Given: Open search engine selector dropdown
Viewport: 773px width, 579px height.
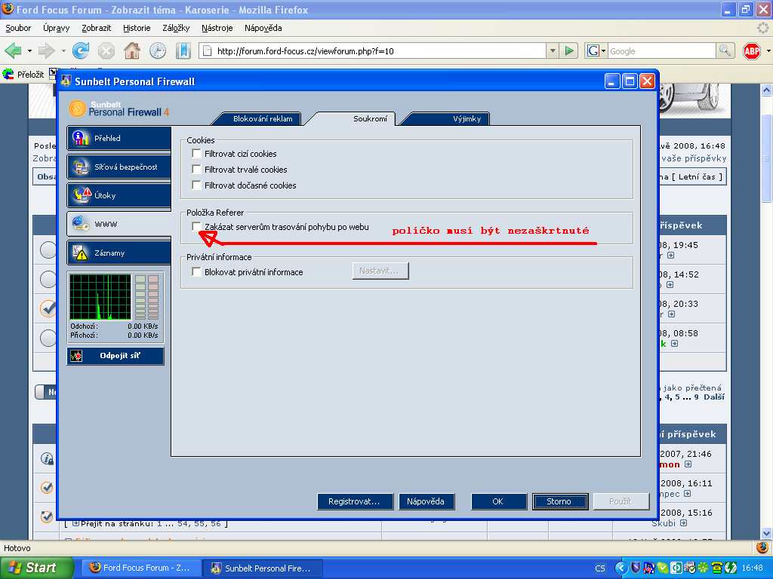Looking at the screenshot, I should [596, 51].
